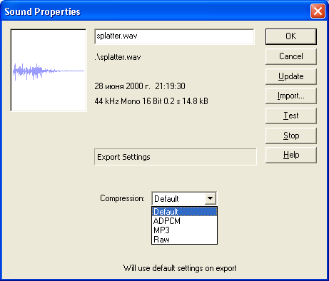Viewport: 329px width, 281px height.
Task: Click the .\splatter.wav file path text
Action: [118, 57]
